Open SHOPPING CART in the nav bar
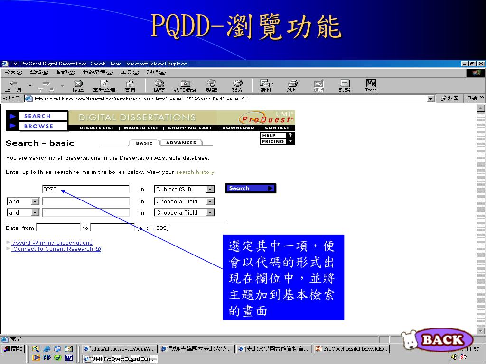This screenshot has width=486, height=364. pyautogui.click(x=190, y=128)
